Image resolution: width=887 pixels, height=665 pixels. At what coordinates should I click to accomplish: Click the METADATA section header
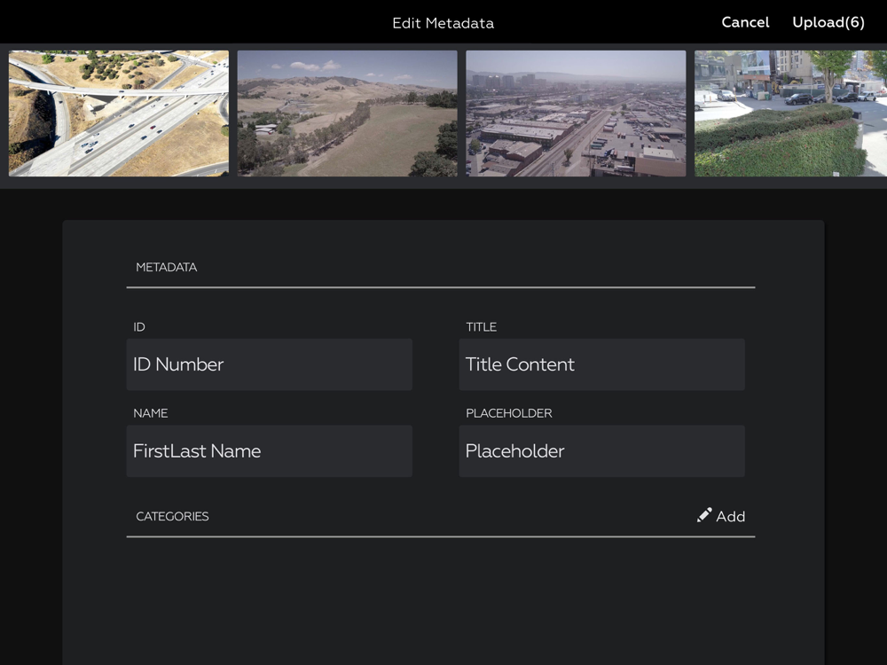point(167,268)
